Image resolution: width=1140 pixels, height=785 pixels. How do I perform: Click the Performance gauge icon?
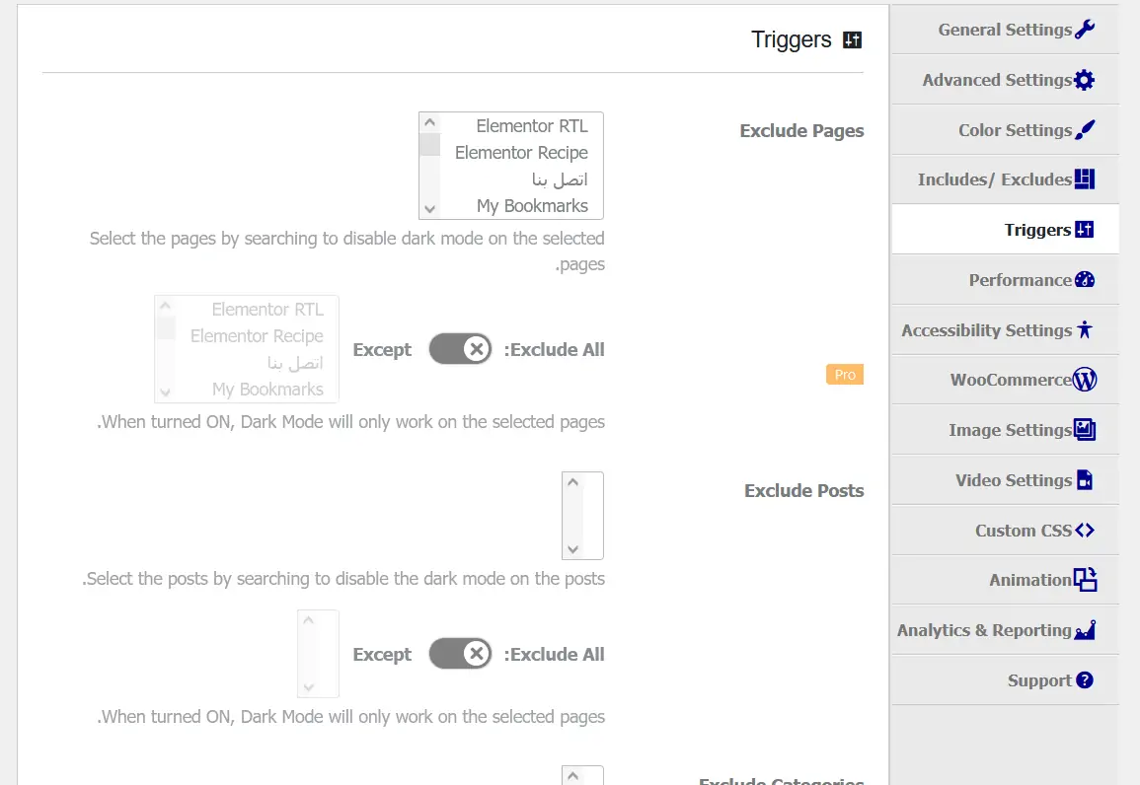(1085, 280)
